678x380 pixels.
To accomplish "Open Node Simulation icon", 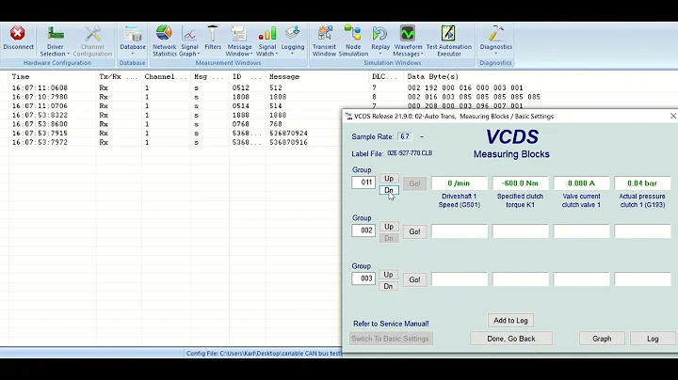I will click(353, 33).
